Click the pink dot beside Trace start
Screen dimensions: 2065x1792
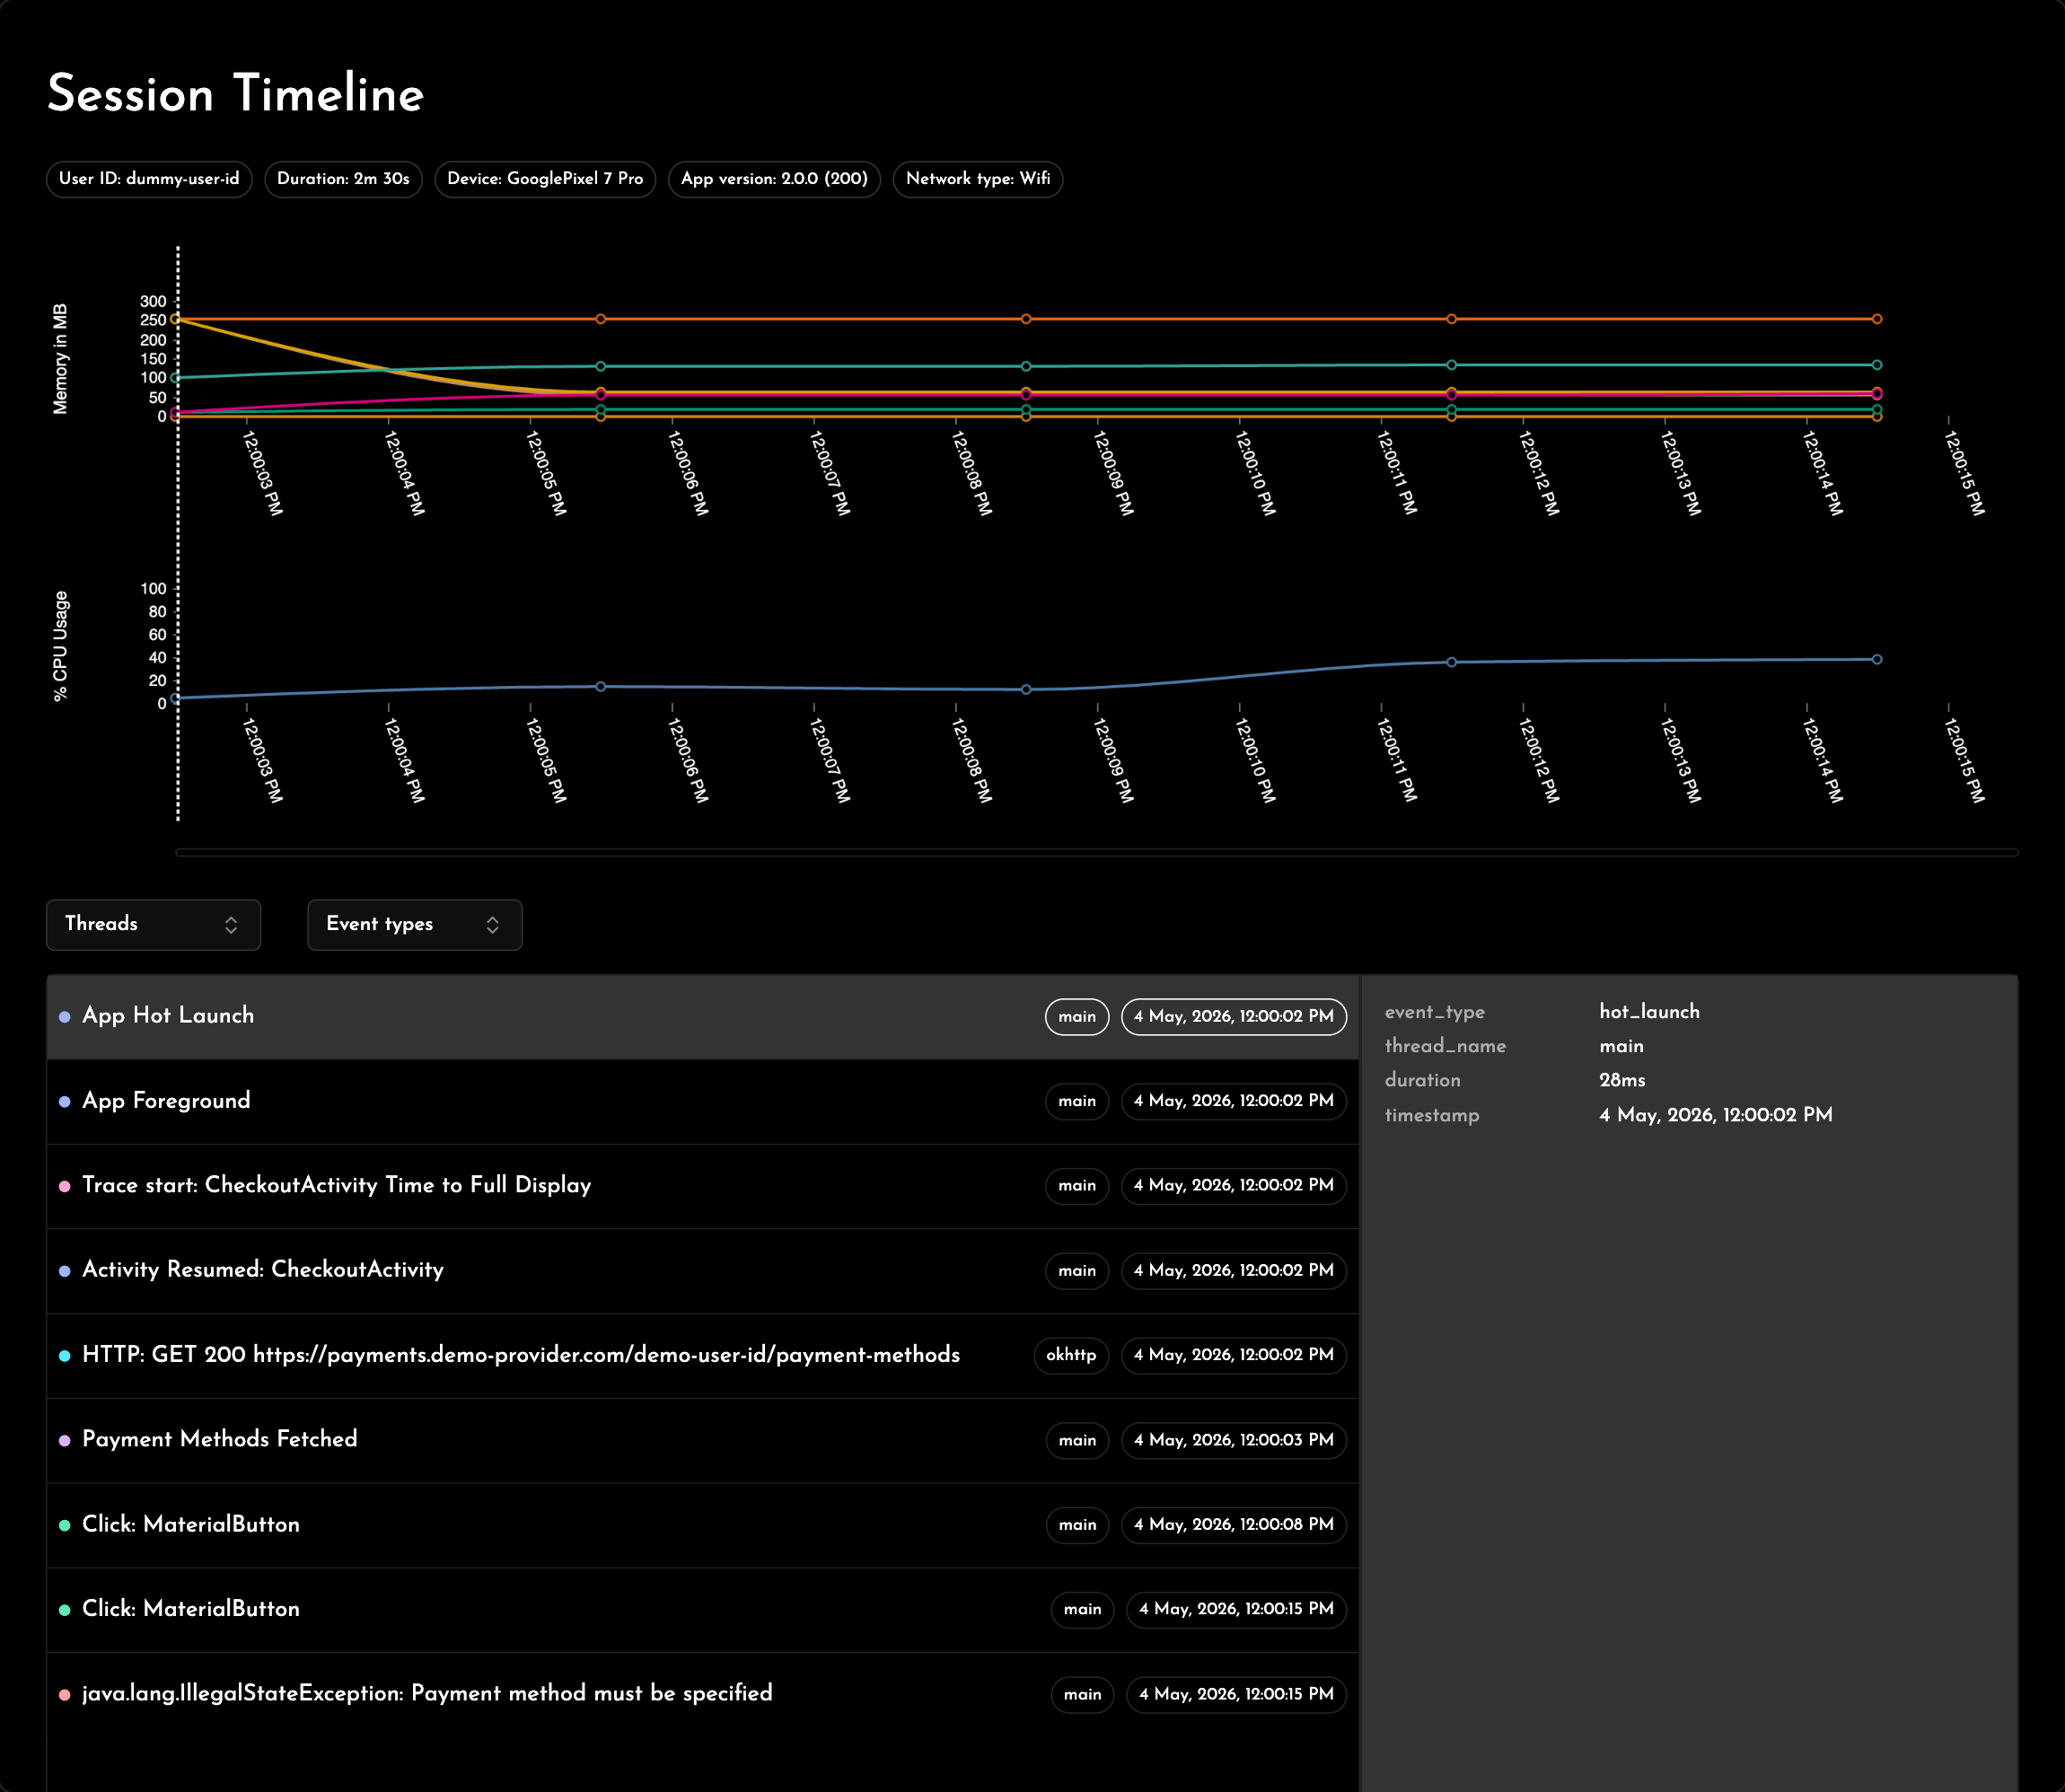65,1186
